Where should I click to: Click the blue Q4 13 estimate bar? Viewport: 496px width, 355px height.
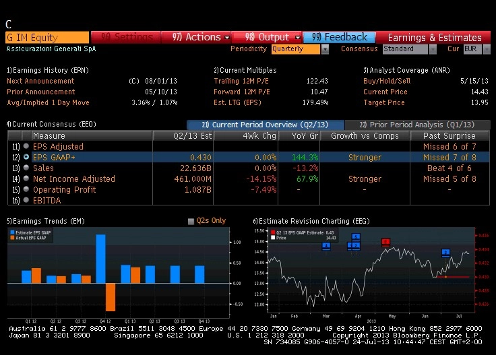pyautogui.click(x=199, y=274)
